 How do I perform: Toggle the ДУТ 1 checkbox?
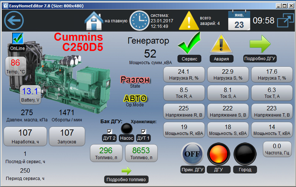[144, 131]
